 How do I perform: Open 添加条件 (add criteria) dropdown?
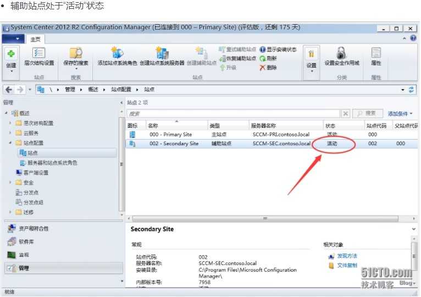[x=400, y=114]
